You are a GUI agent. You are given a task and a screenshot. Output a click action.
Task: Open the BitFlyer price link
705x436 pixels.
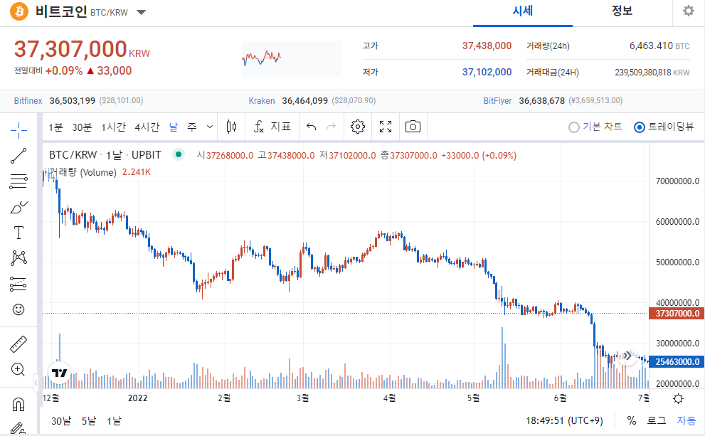tap(497, 101)
